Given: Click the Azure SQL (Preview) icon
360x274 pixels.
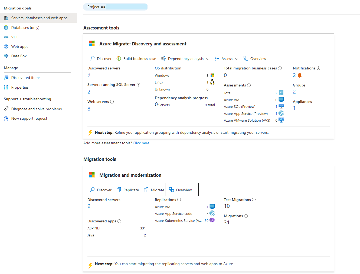Looking at the screenshot, I should pos(281,106).
